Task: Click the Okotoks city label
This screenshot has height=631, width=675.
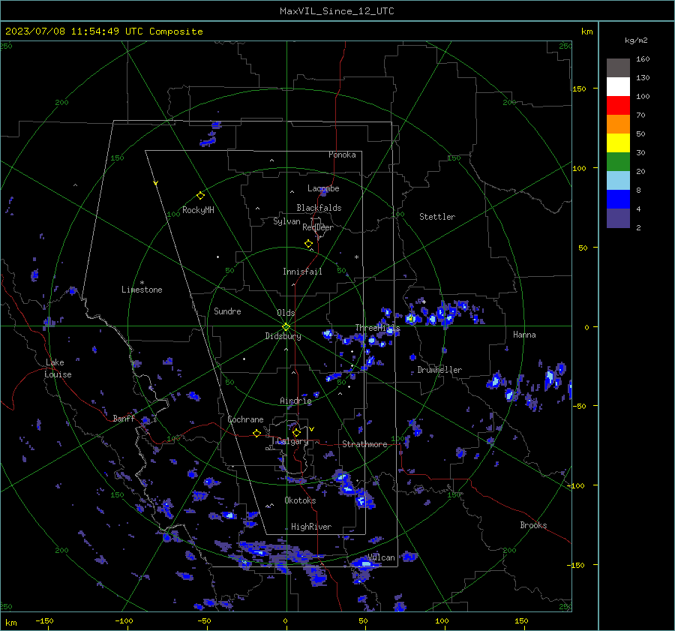Action: point(300,500)
